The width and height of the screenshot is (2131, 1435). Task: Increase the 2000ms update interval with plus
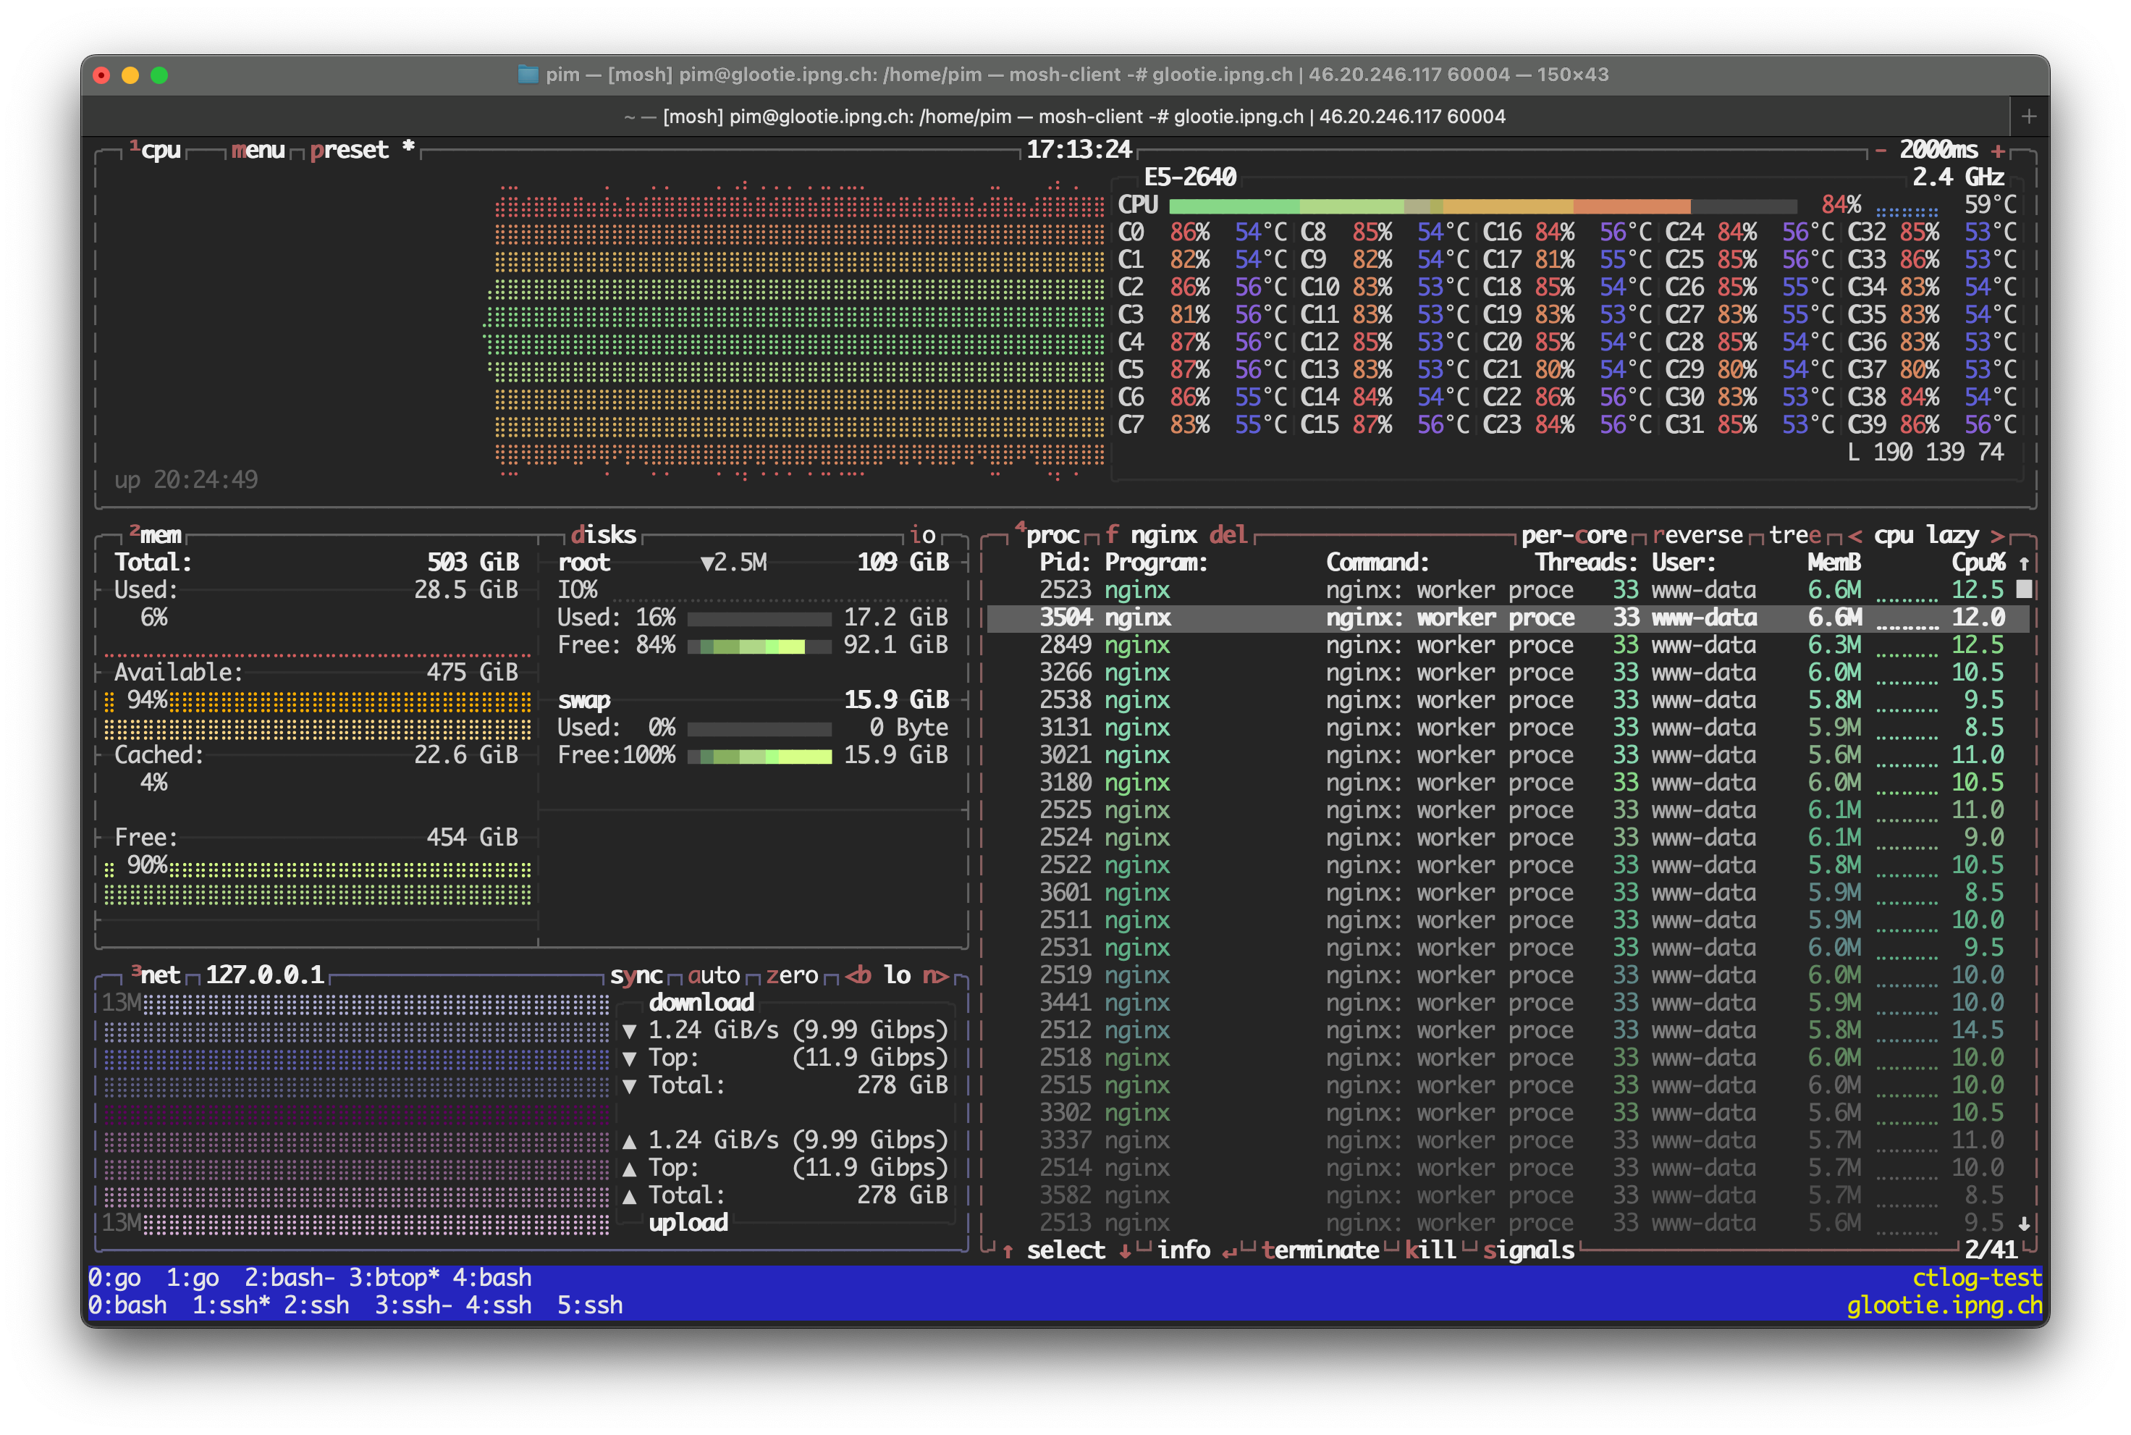pyautogui.click(x=1999, y=150)
